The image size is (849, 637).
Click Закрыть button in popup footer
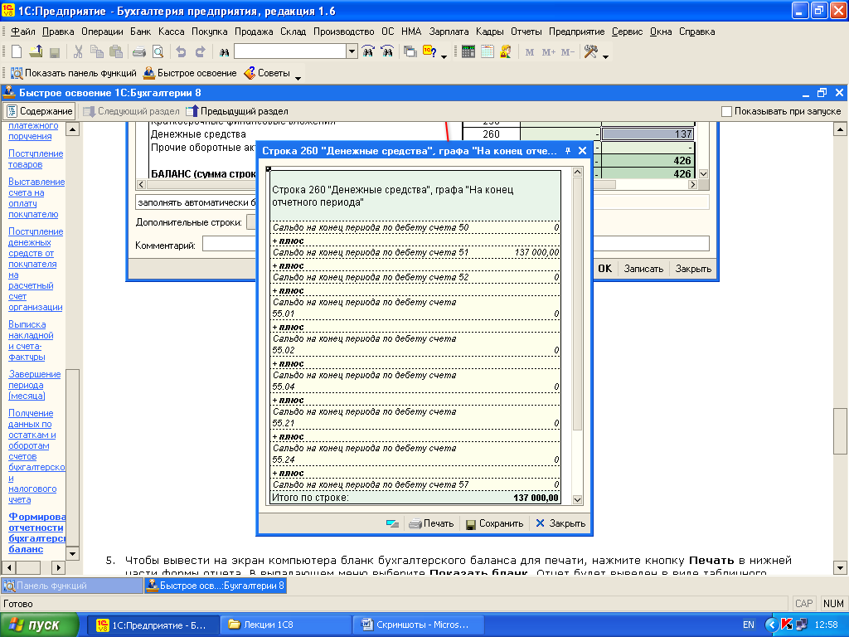point(561,524)
